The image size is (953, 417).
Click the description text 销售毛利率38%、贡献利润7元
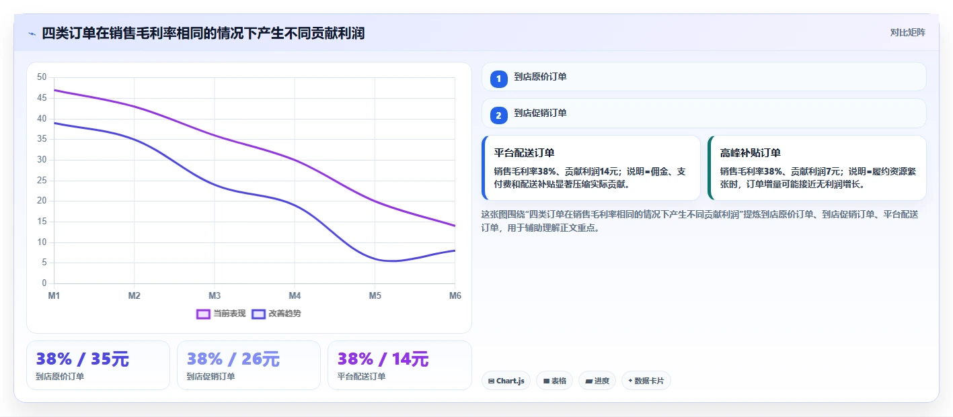tap(818, 178)
